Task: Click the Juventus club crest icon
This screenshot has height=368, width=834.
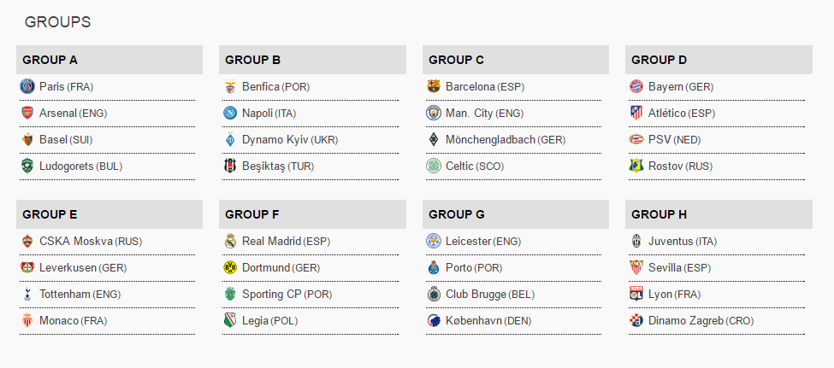Action: (636, 241)
